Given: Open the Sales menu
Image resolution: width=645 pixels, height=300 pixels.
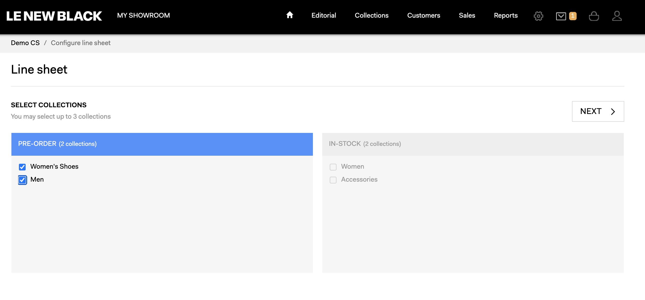Looking at the screenshot, I should (x=467, y=15).
